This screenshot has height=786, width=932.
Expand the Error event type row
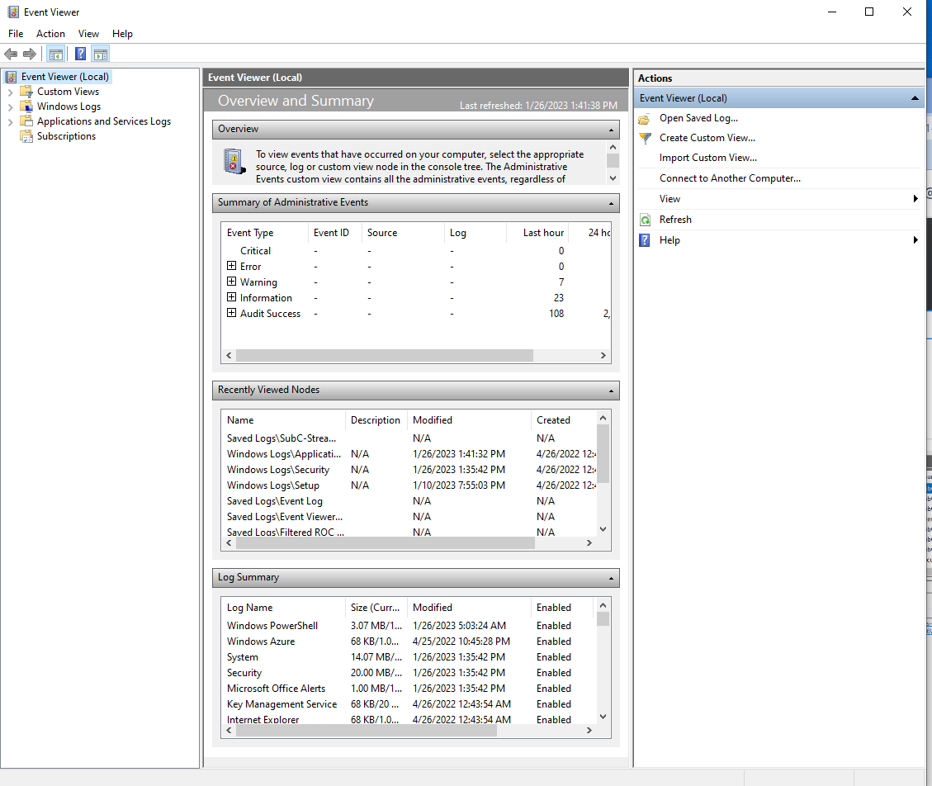(232, 267)
